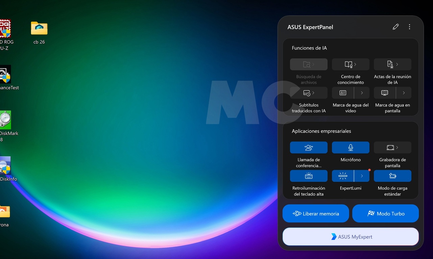Viewport: 433px width, 259px height.
Task: Toggle Llamada de conferencia tile
Action: click(x=309, y=148)
